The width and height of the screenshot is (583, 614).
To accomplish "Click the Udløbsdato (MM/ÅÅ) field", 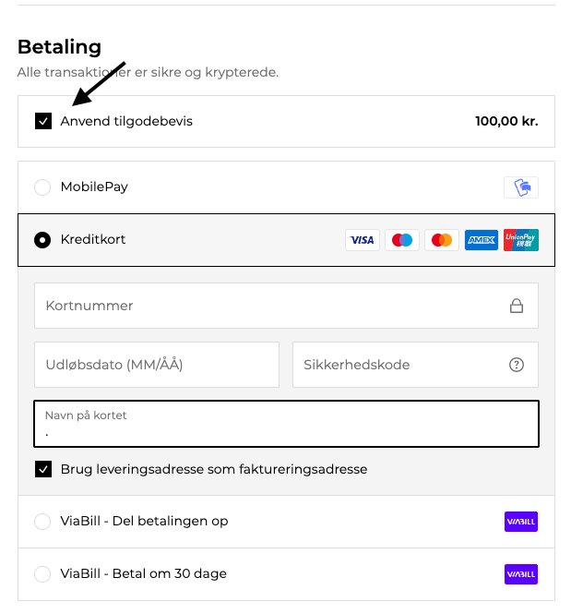I will pyautogui.click(x=156, y=365).
